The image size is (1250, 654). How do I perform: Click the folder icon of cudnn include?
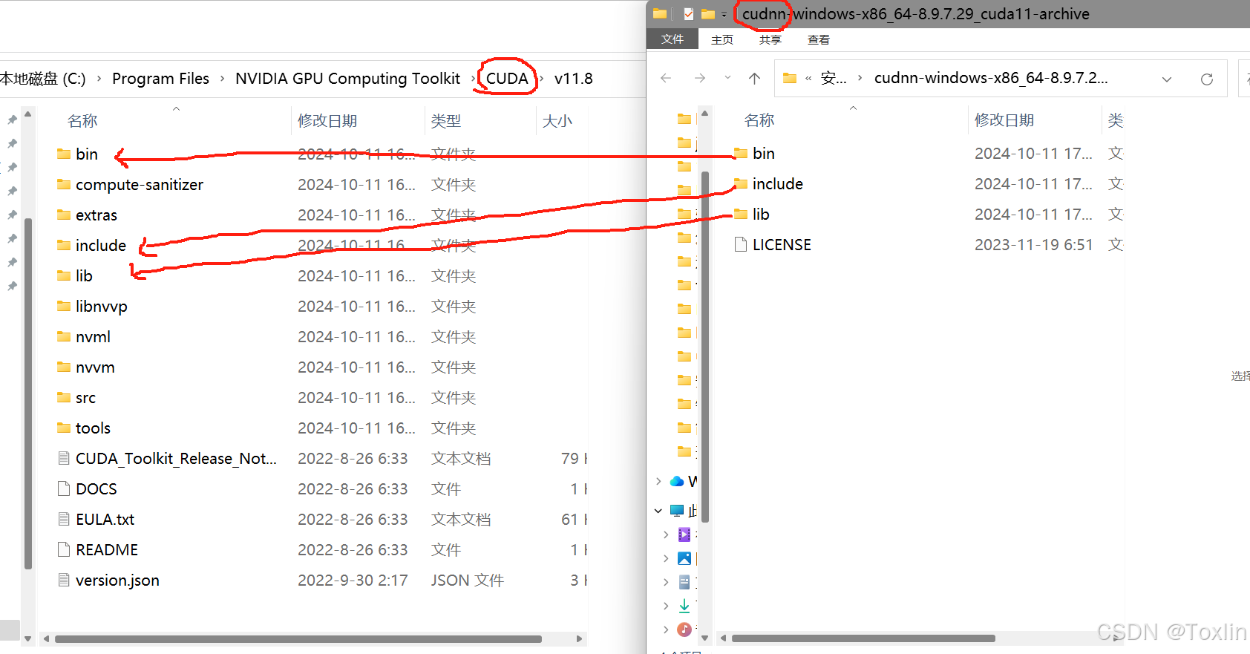point(741,183)
